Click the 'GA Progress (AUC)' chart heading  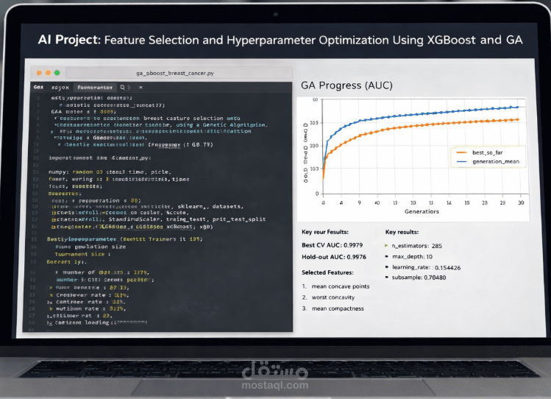(x=346, y=85)
